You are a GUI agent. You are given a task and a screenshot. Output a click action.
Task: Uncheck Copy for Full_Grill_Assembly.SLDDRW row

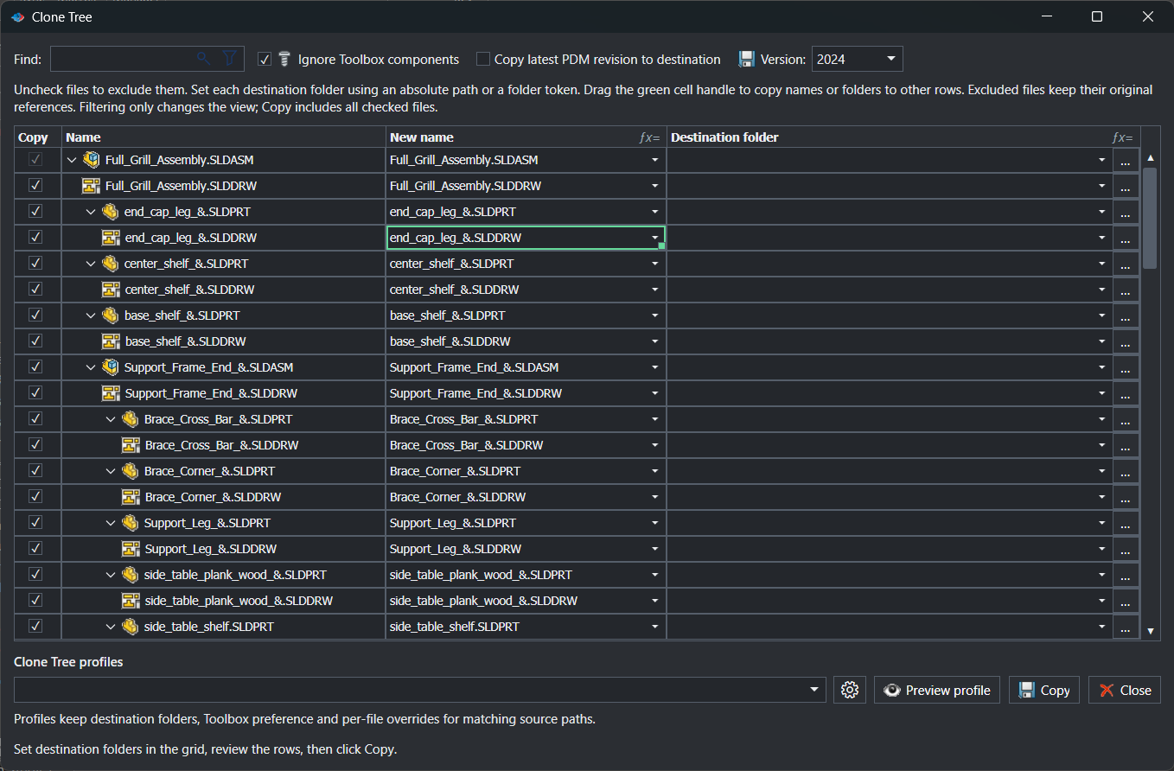35,186
